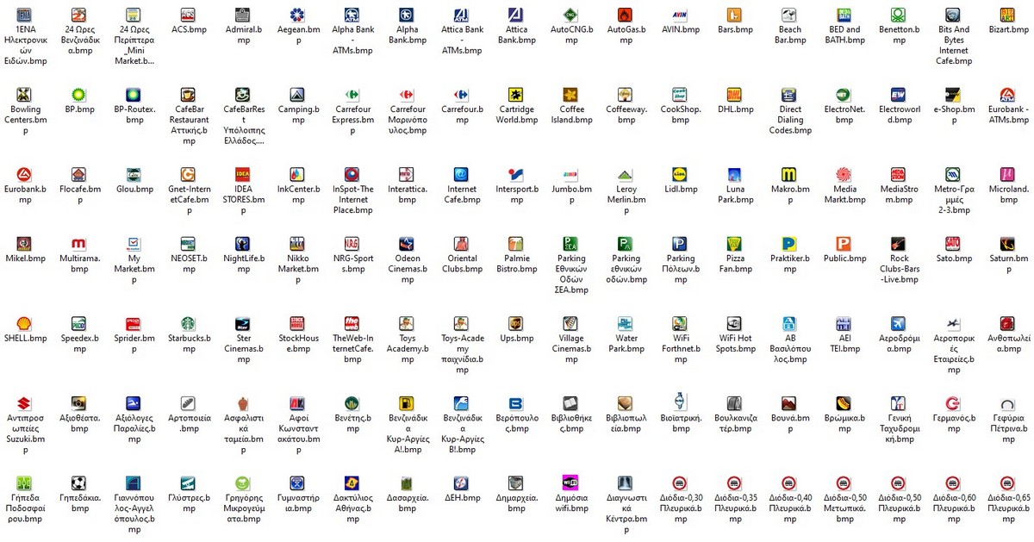Select the Camping.bmp tent icon
Screen dimensions: 1034x542
[297, 95]
